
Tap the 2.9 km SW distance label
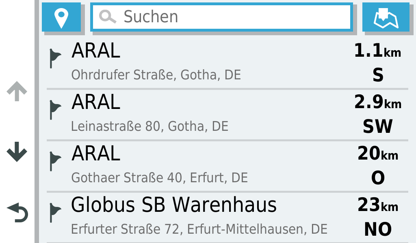[x=377, y=114]
